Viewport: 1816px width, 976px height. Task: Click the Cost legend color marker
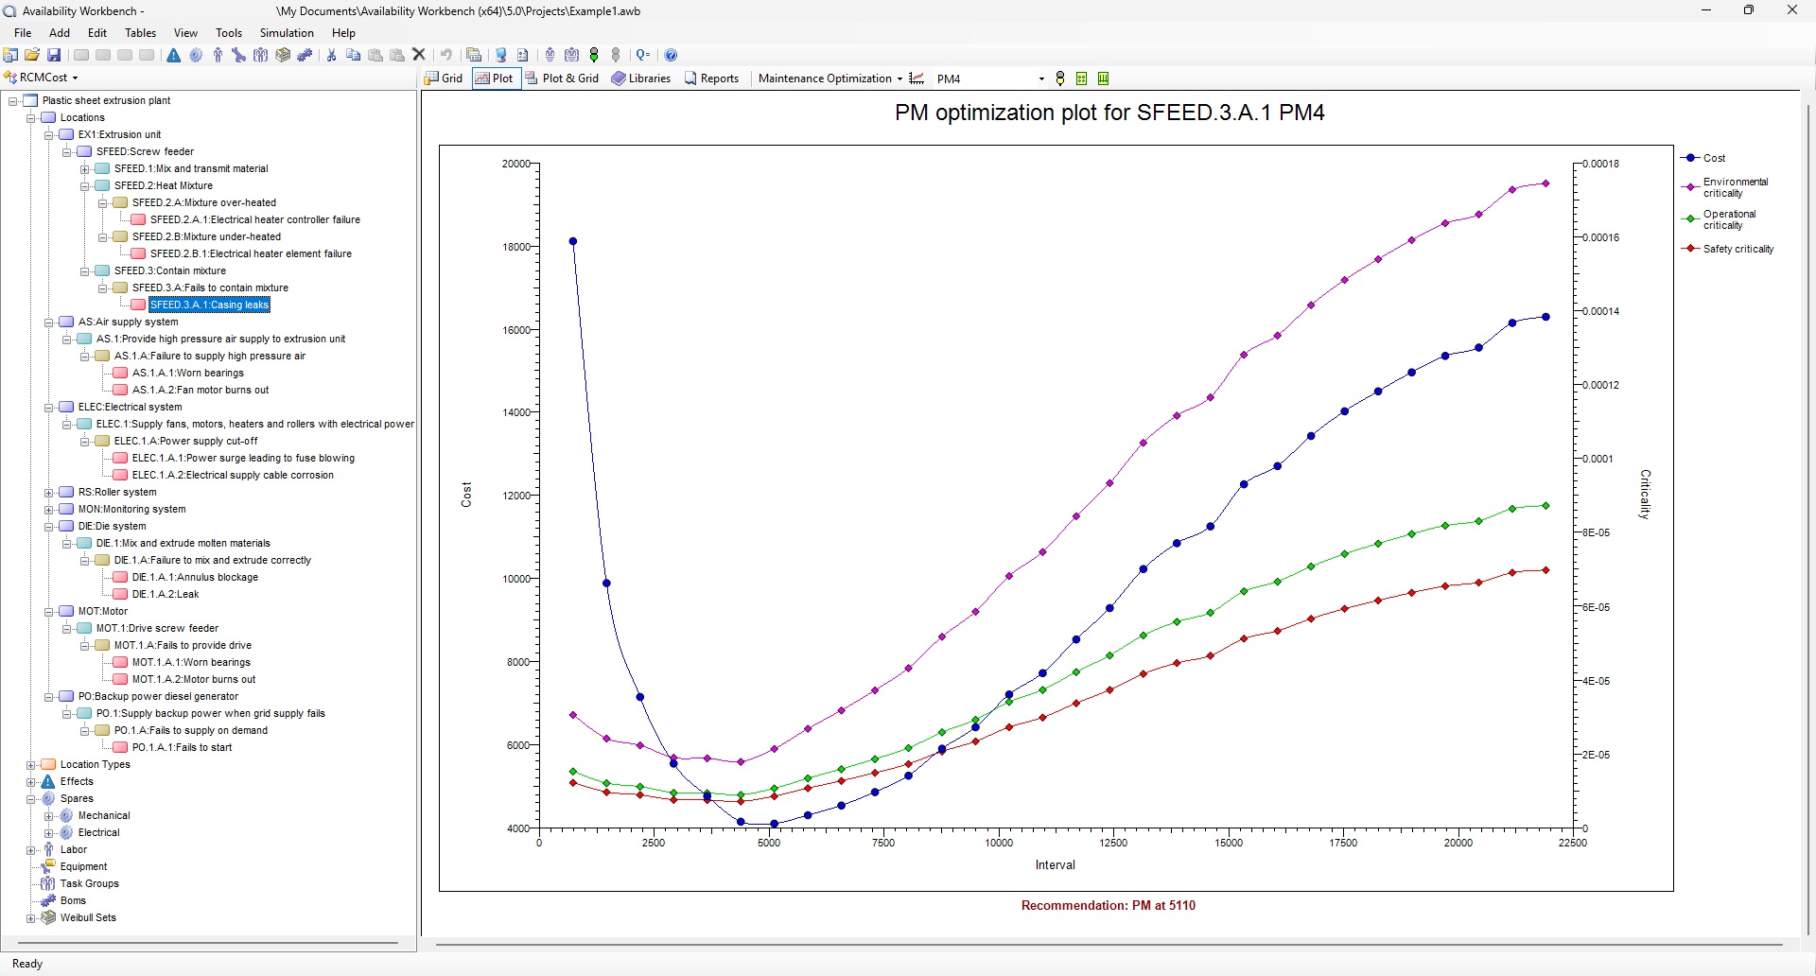pyautogui.click(x=1690, y=158)
